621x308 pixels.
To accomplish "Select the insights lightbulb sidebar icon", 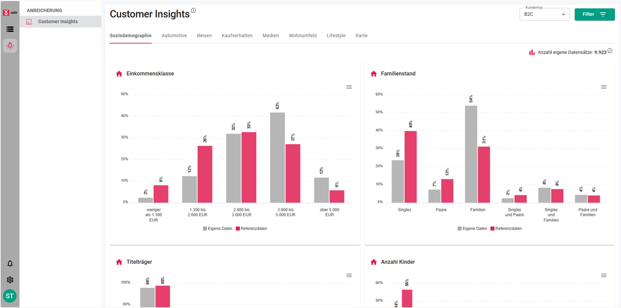I will point(10,46).
